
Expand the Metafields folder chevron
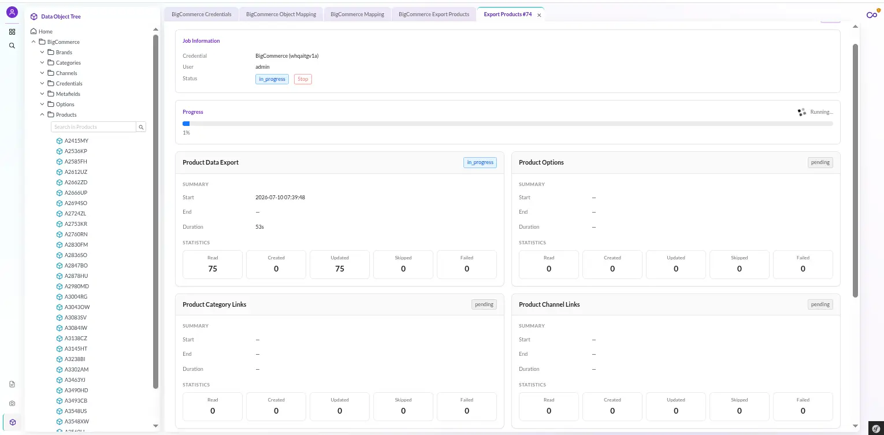tap(42, 94)
